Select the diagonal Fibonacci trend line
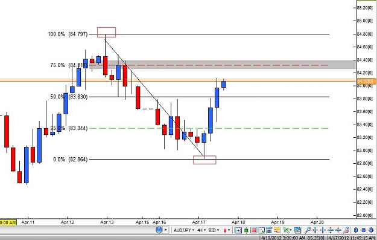The image size is (377, 240). tap(154, 97)
